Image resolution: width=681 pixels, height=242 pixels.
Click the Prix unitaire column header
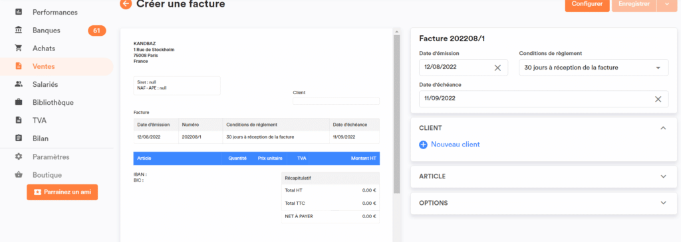[x=270, y=158]
